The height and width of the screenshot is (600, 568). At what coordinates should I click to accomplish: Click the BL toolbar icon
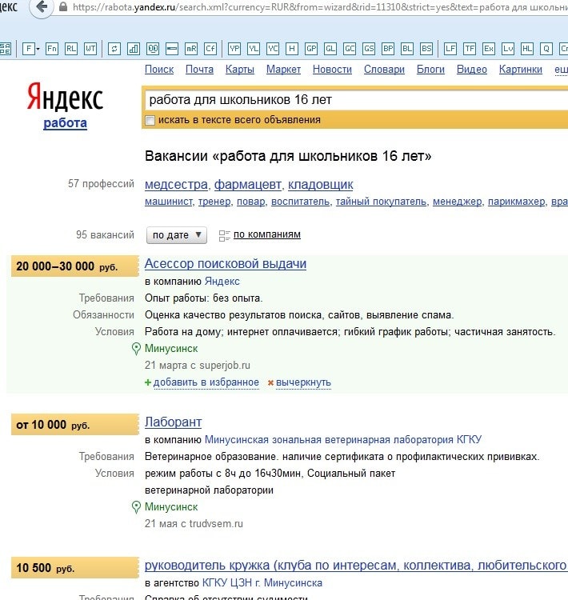[407, 49]
